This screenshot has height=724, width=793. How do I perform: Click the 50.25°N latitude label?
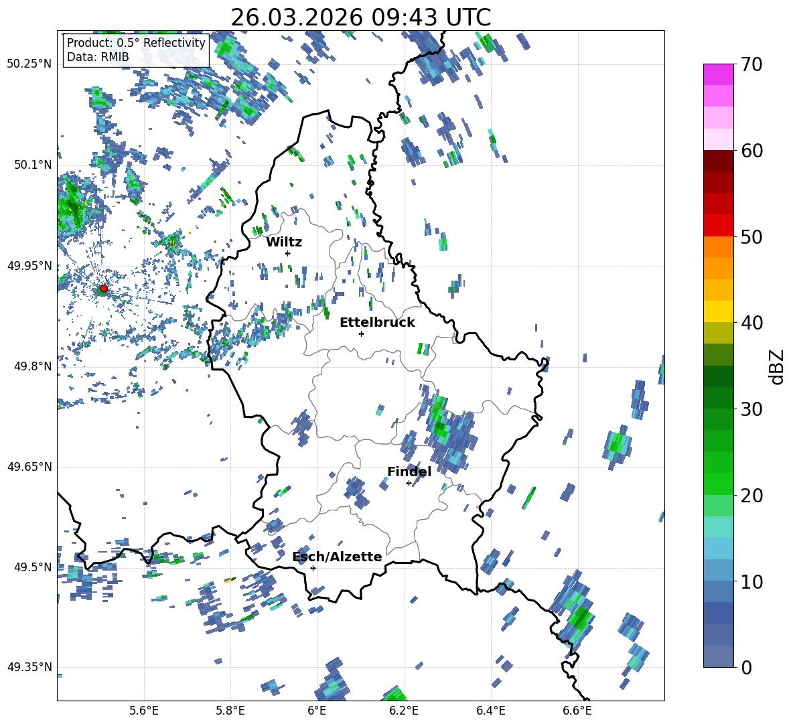click(29, 64)
